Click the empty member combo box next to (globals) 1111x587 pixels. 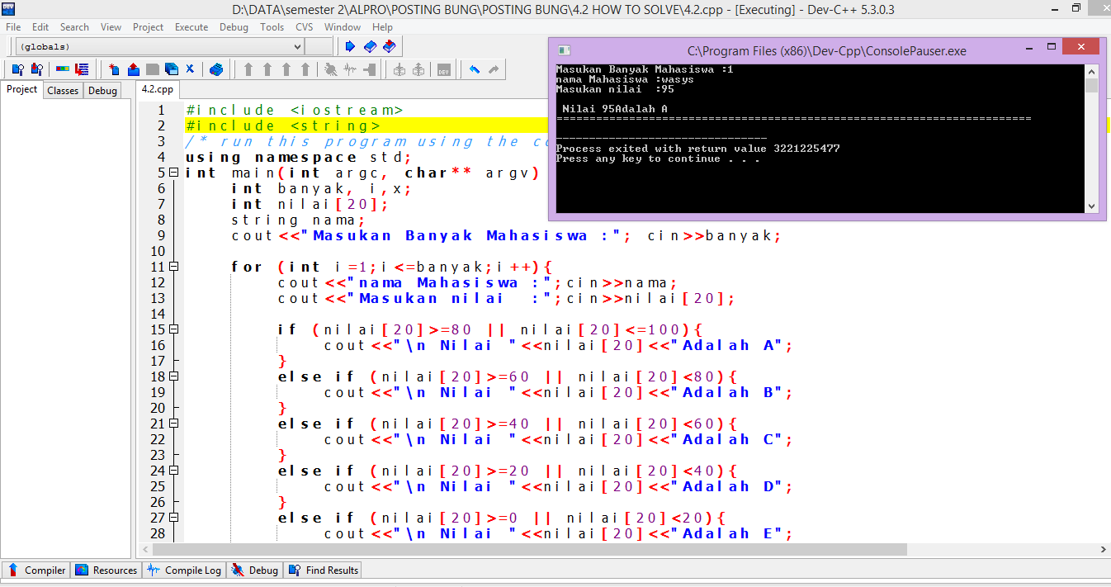318,46
